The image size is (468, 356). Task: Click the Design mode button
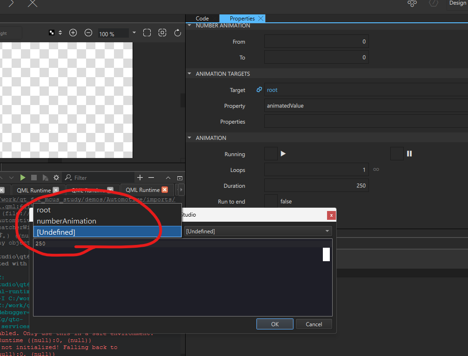point(457,3)
